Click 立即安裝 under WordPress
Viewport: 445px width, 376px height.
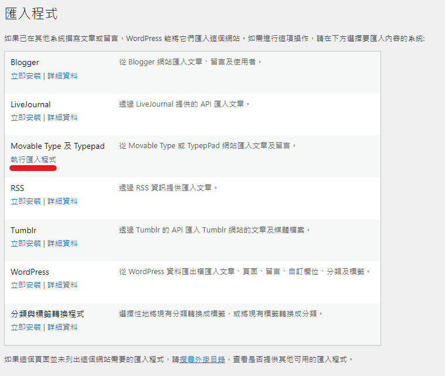click(26, 285)
